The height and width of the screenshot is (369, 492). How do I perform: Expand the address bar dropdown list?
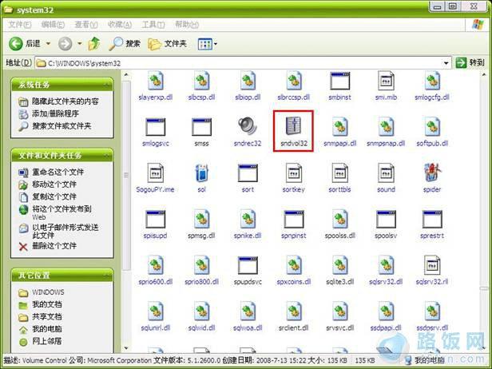tap(446, 63)
